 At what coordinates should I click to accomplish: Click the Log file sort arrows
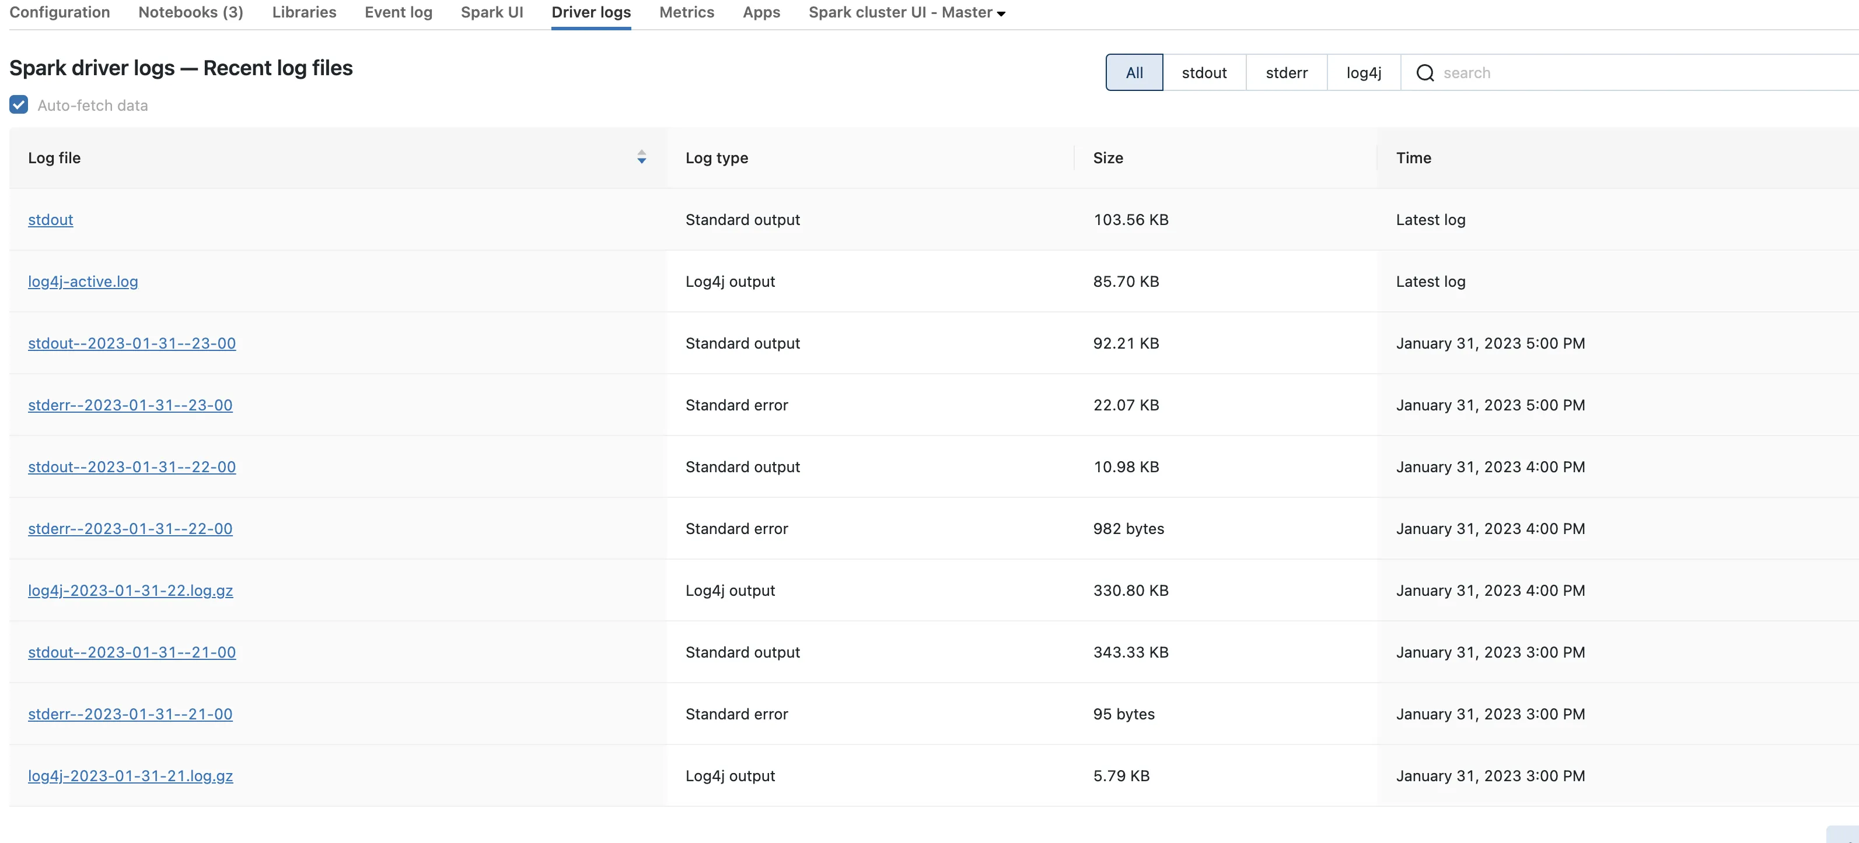click(x=641, y=157)
